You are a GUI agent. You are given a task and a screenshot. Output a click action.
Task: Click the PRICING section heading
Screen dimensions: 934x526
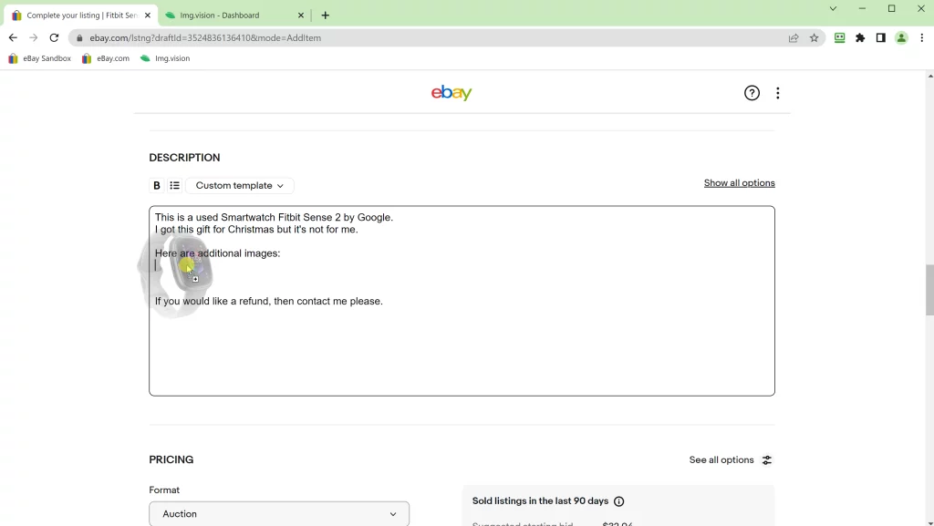pos(171,460)
